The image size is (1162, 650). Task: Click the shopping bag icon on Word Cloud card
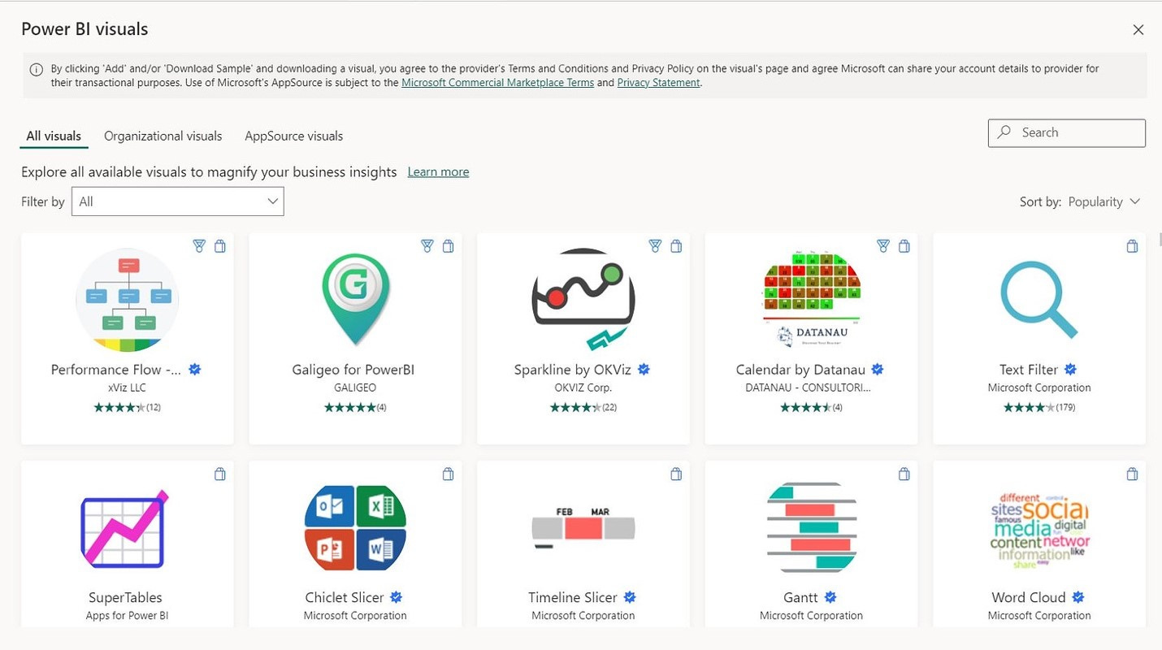pyautogui.click(x=1133, y=474)
